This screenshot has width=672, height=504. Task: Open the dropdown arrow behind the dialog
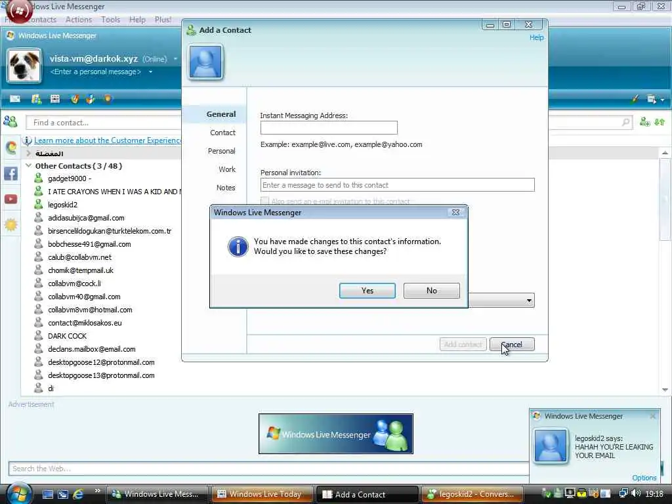click(x=530, y=301)
